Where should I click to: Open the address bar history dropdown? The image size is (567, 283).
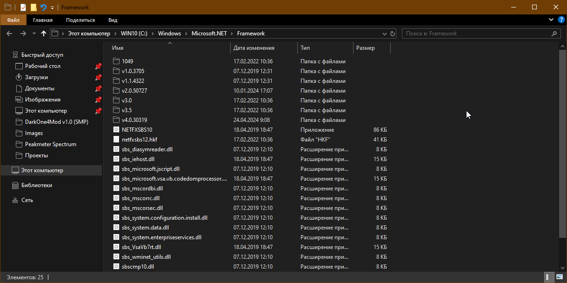384,34
